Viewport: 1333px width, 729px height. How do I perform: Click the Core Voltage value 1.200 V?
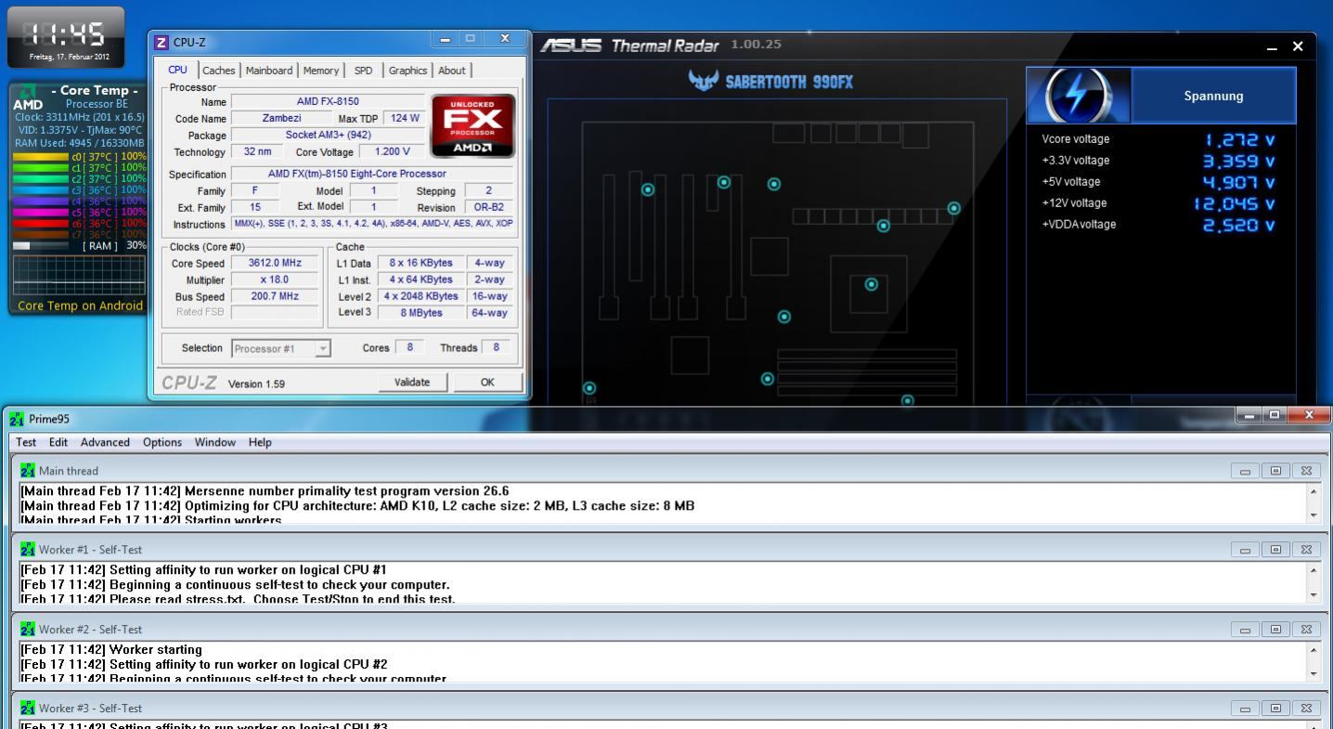[391, 151]
